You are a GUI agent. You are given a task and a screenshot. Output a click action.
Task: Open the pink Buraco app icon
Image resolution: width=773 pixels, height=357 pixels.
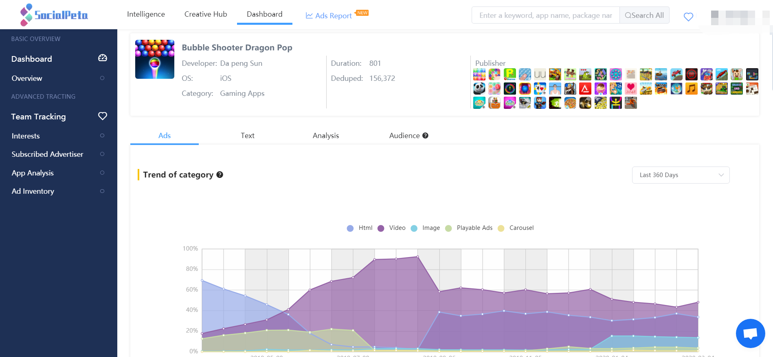[x=509, y=103]
